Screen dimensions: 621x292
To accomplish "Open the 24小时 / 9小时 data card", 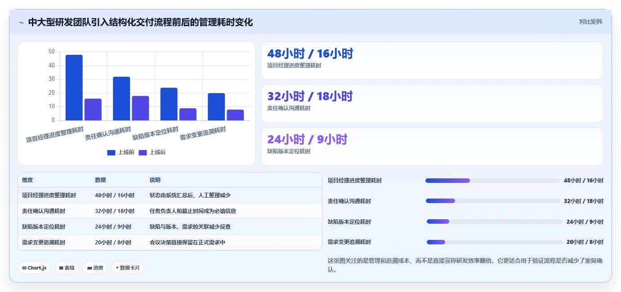I will [432, 146].
